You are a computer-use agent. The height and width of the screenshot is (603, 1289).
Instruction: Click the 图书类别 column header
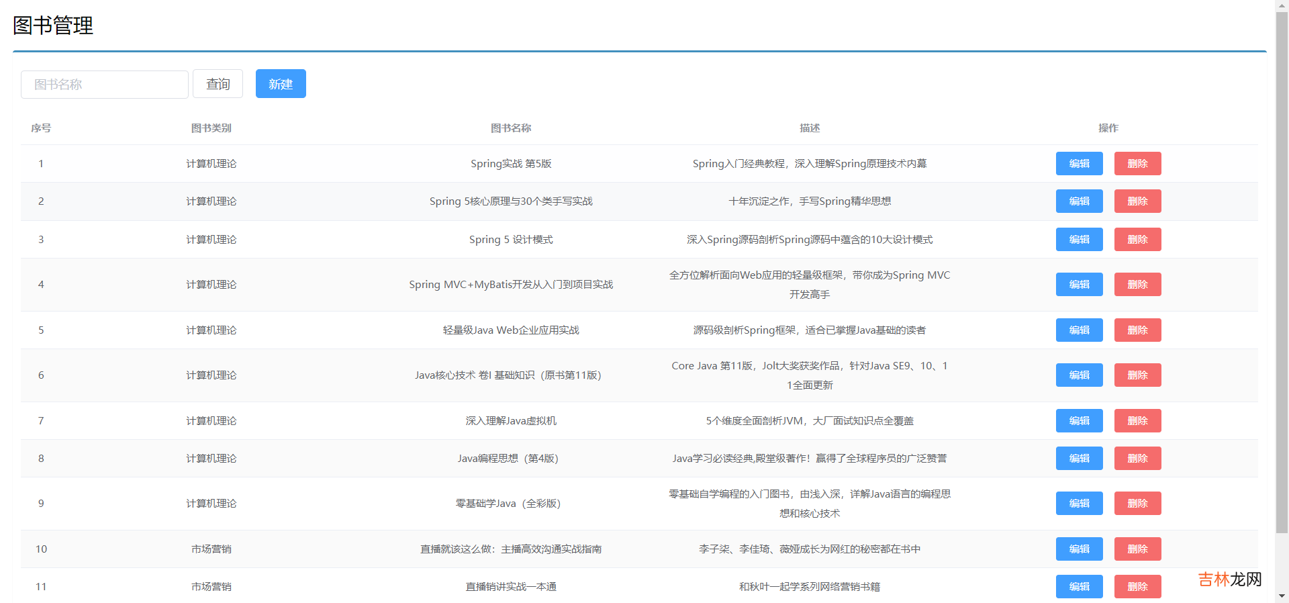[211, 128]
